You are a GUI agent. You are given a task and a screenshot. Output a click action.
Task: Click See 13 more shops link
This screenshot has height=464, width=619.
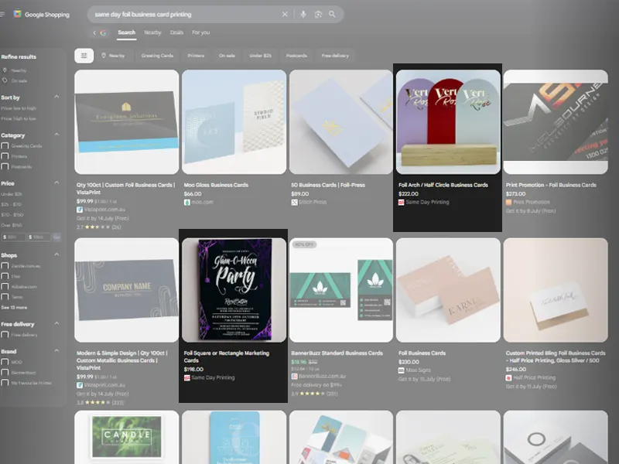[14, 307]
